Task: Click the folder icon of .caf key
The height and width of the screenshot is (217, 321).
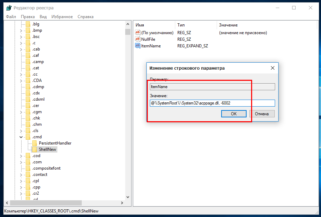Action: (28, 55)
